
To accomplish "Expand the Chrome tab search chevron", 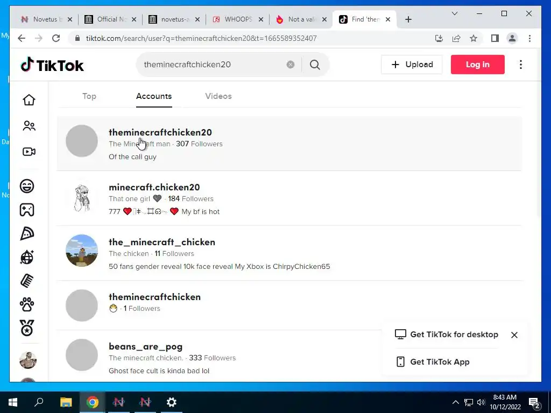I will coord(454,13).
